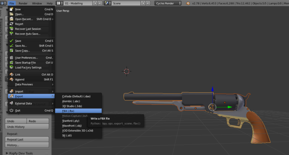Expand the Open Recent submenu
The height and width of the screenshot is (155, 289).
tap(31, 19)
